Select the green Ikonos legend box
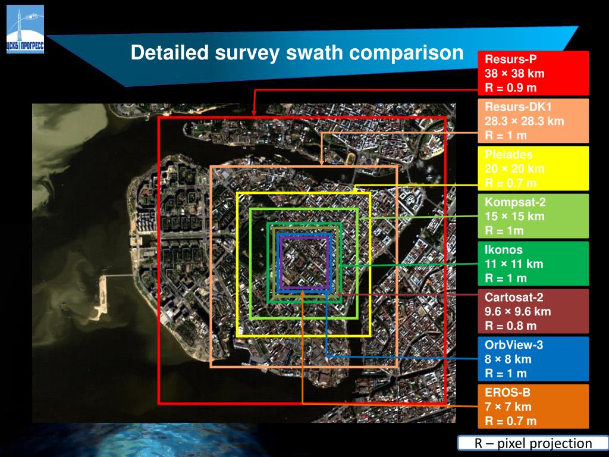 click(x=533, y=264)
